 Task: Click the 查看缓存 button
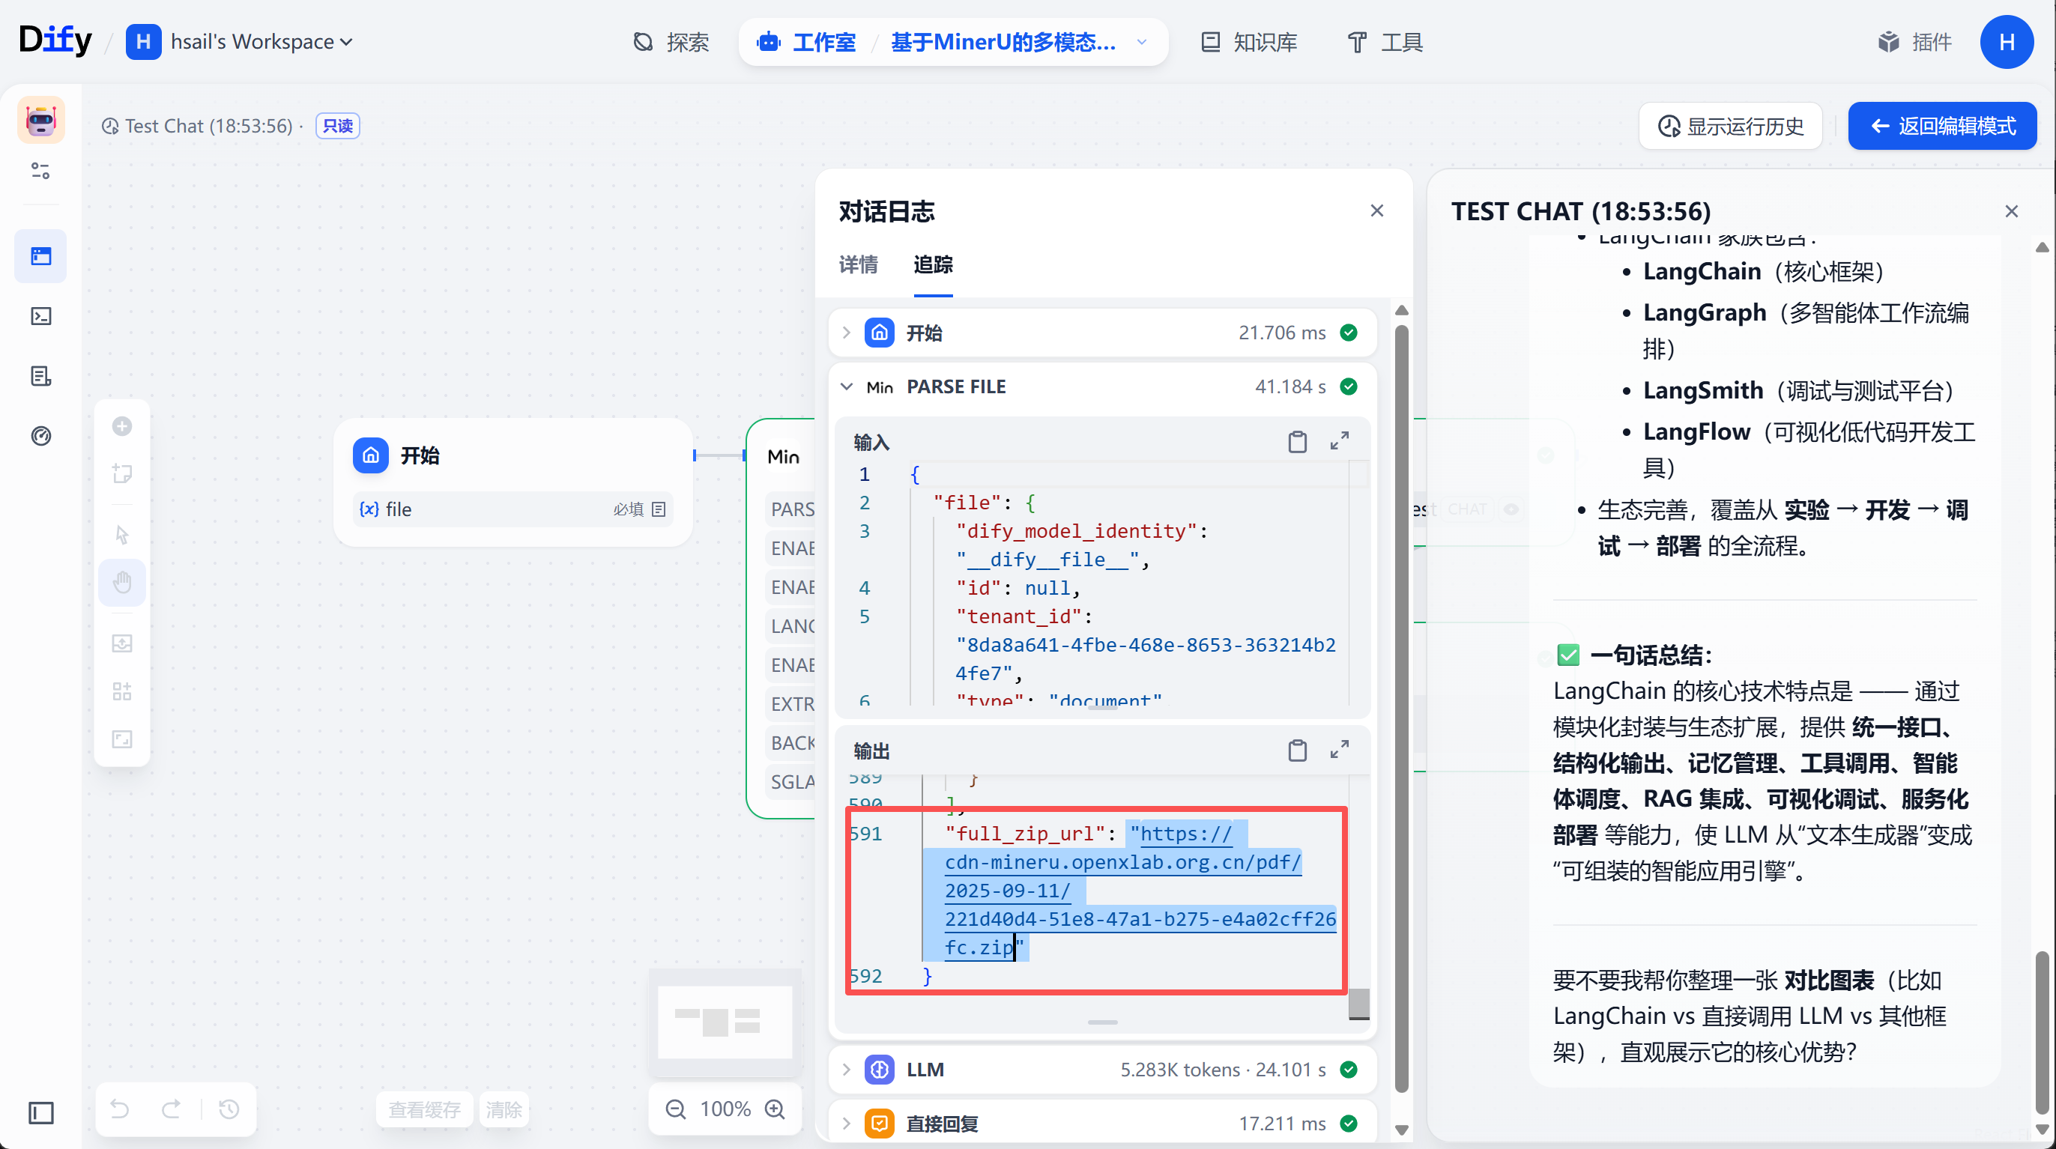[425, 1109]
